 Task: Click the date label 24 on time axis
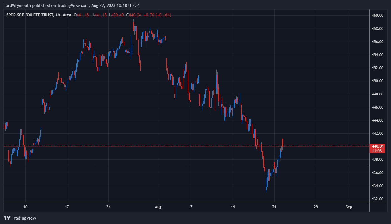[x=108, y=207]
